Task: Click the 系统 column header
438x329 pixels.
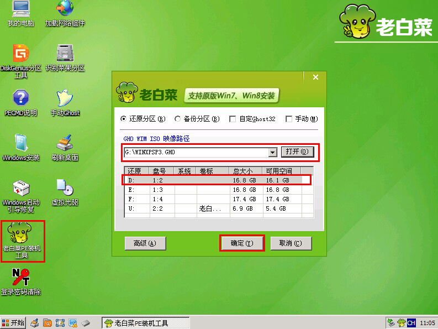Action: (185, 171)
